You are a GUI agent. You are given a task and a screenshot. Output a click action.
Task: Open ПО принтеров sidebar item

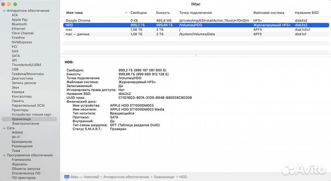[x=23, y=178]
